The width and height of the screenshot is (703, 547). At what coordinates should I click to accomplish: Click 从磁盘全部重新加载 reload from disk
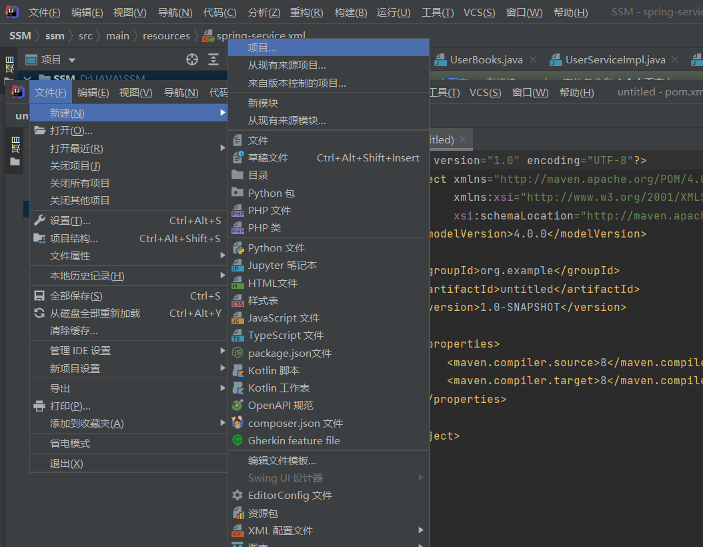[x=129, y=314]
